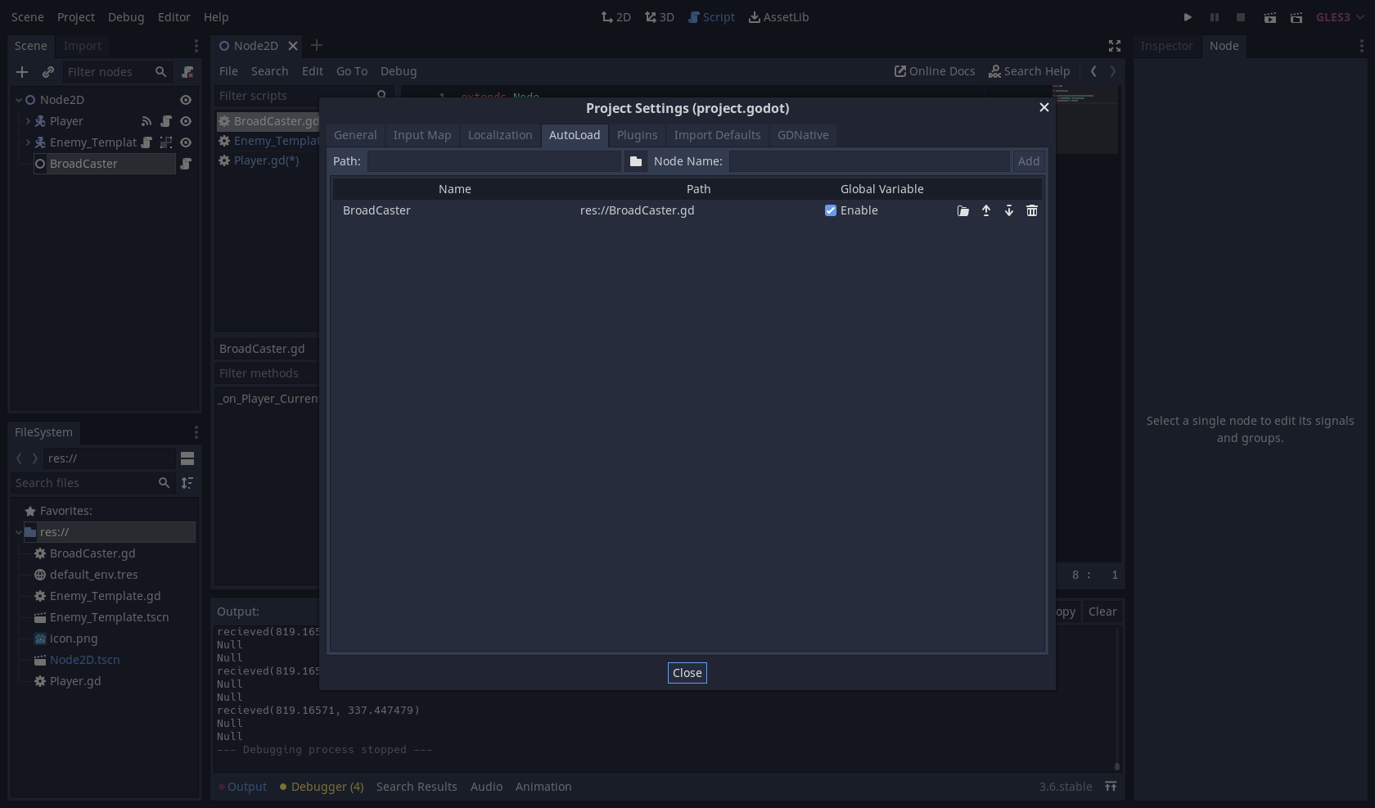Open script attached to Player node

click(166, 121)
